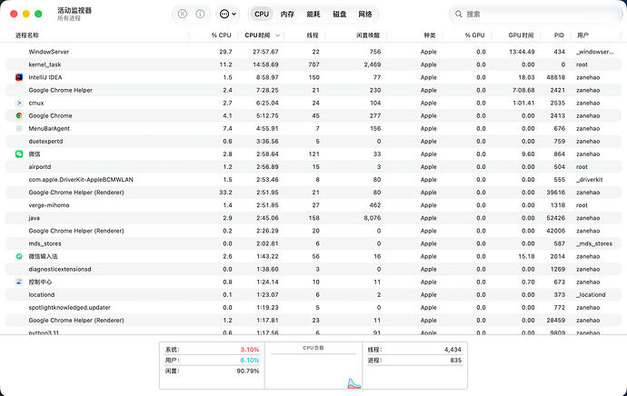The image size is (627, 396).
Task: Select the mds_stores process row
Action: coord(313,243)
